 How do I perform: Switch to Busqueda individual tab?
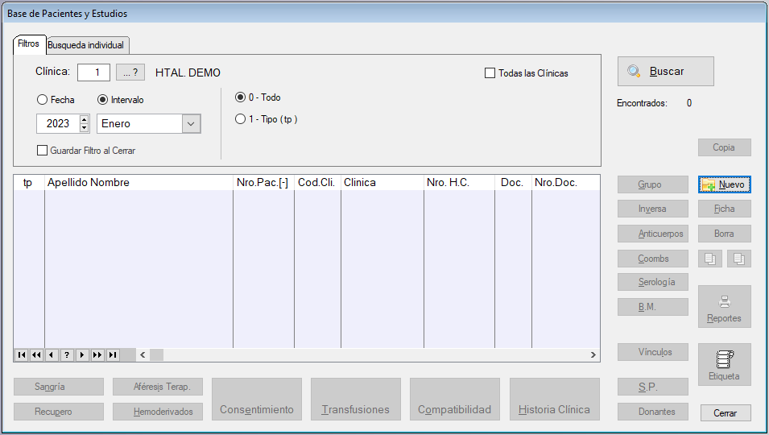click(x=85, y=45)
